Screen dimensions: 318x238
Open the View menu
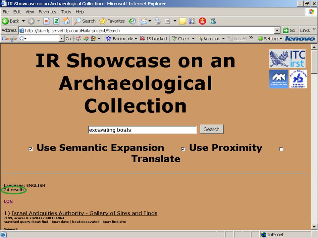click(29, 12)
